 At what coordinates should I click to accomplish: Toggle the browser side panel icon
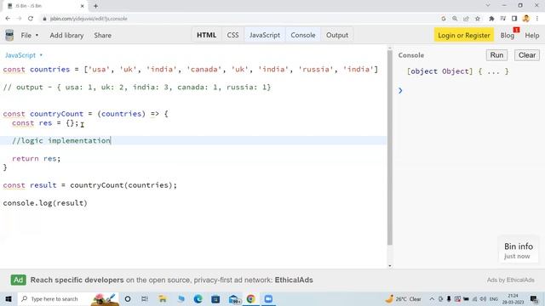click(514, 19)
